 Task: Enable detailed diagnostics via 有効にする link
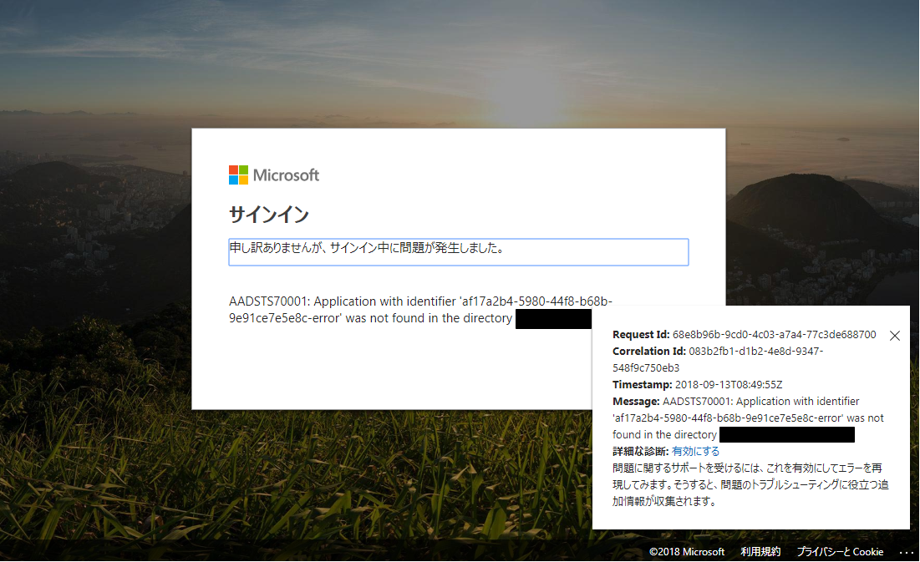tap(696, 451)
